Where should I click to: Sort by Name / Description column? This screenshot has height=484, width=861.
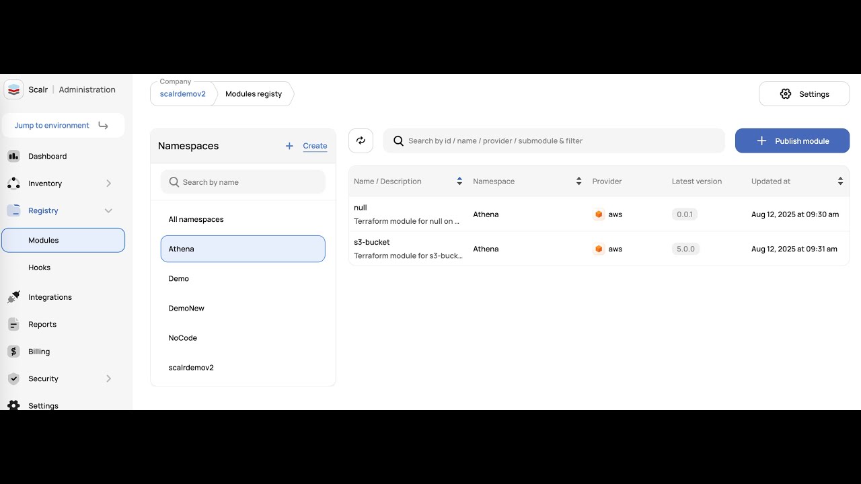[x=459, y=182]
